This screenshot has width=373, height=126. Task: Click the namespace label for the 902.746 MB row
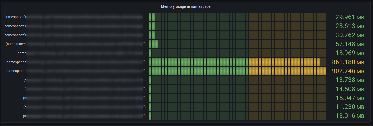point(76,71)
